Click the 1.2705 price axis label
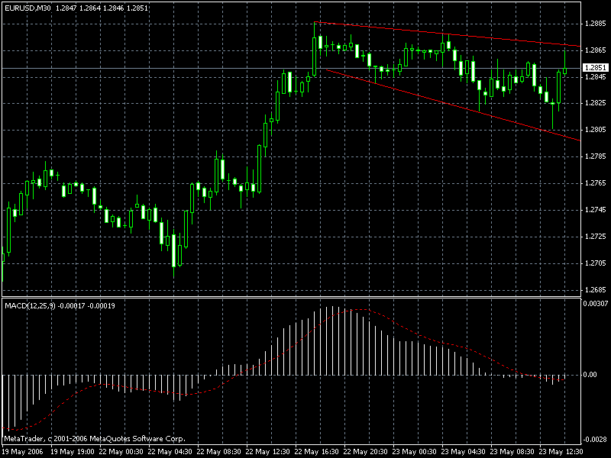 click(596, 263)
